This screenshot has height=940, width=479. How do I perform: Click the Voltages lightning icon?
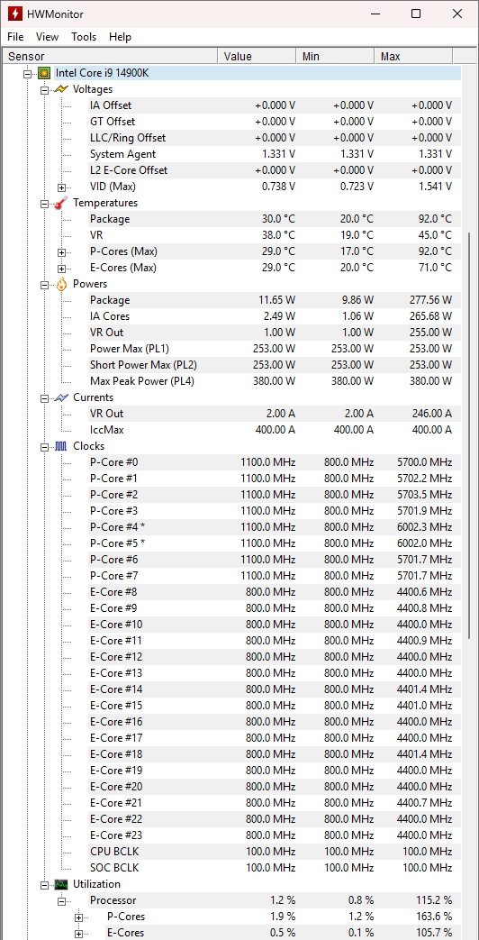[61, 89]
